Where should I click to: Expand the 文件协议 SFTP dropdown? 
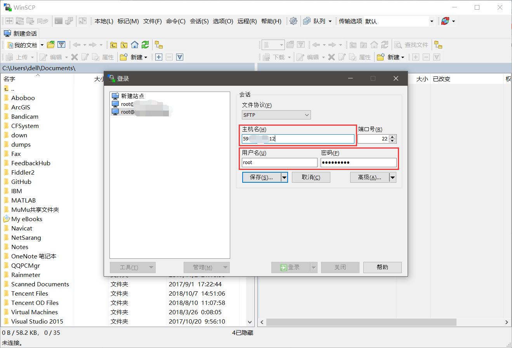[x=276, y=115]
